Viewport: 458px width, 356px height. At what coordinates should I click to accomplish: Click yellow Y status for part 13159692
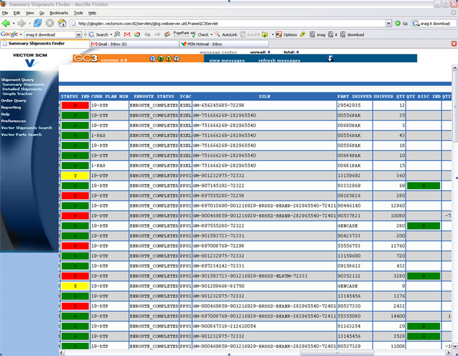tap(75, 176)
